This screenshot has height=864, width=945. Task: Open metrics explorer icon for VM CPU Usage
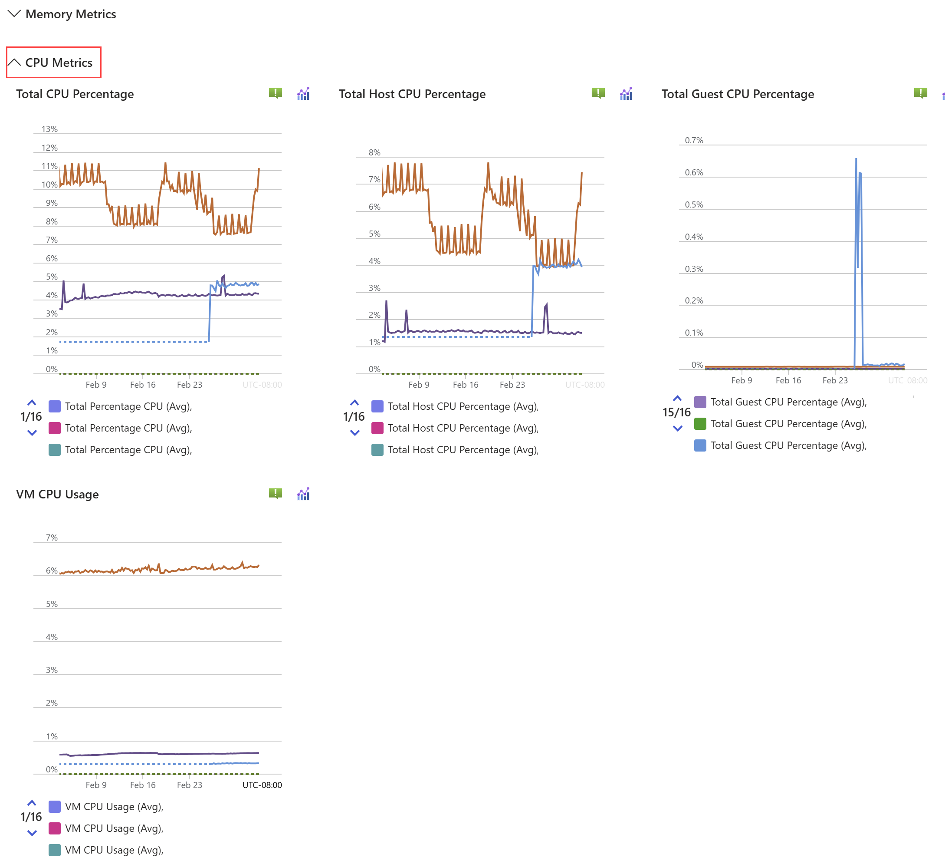[303, 494]
